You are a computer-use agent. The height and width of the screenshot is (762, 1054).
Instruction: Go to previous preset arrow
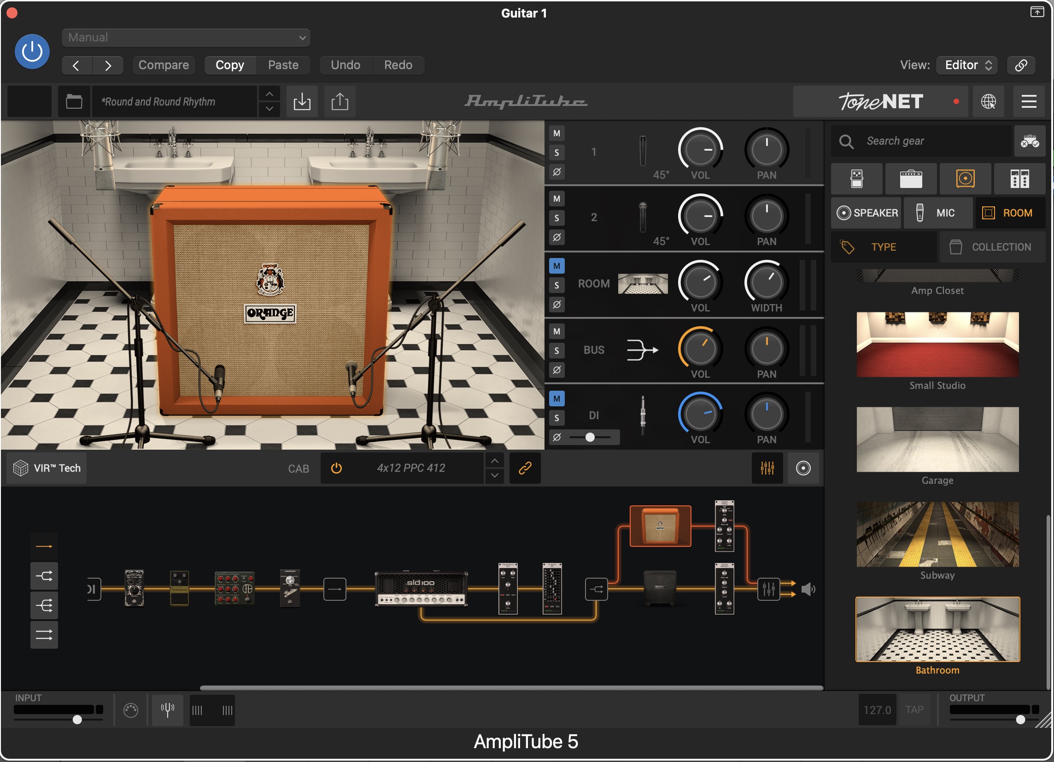[76, 65]
